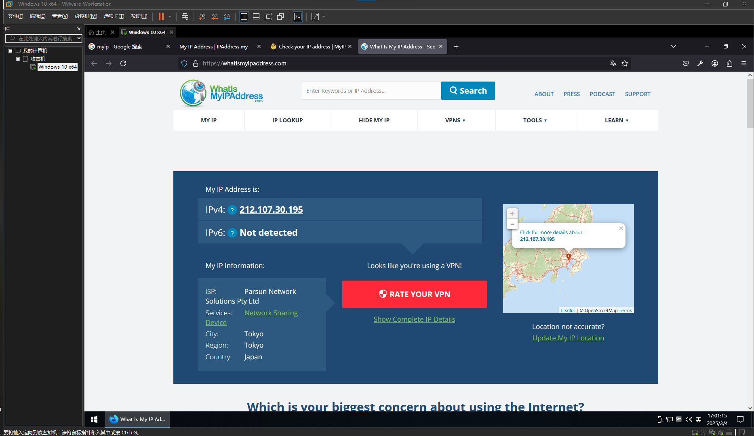This screenshot has height=436, width=754.
Task: Close the map popup bubble
Action: coord(621,228)
